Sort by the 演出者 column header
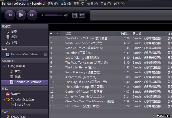172x118 pixels. (148, 33)
